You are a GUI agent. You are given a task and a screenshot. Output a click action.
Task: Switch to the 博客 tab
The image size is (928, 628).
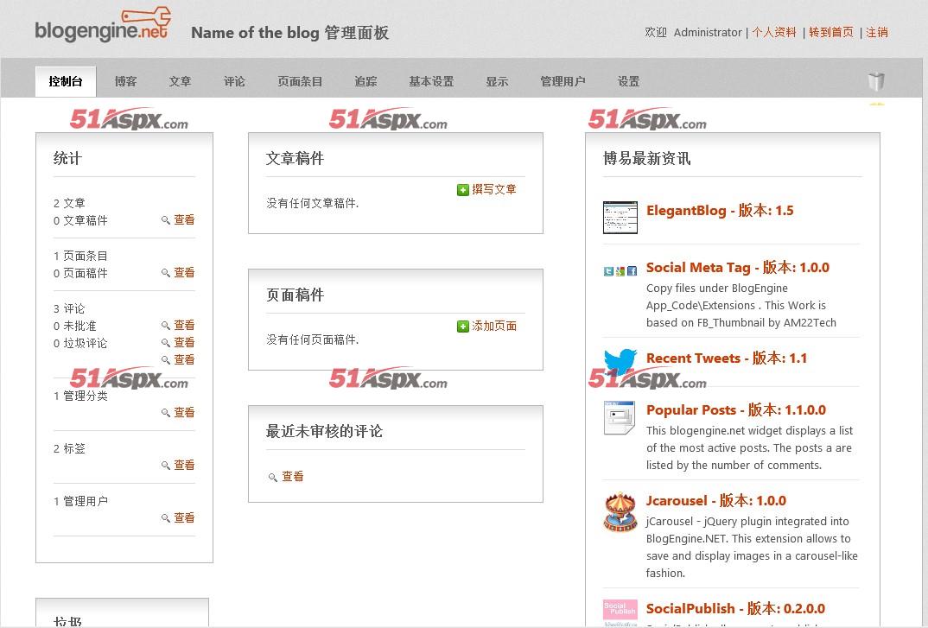tap(125, 81)
